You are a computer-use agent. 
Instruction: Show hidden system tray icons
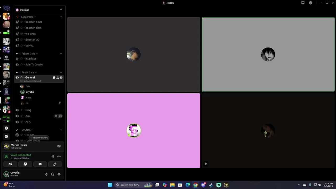click(299, 185)
